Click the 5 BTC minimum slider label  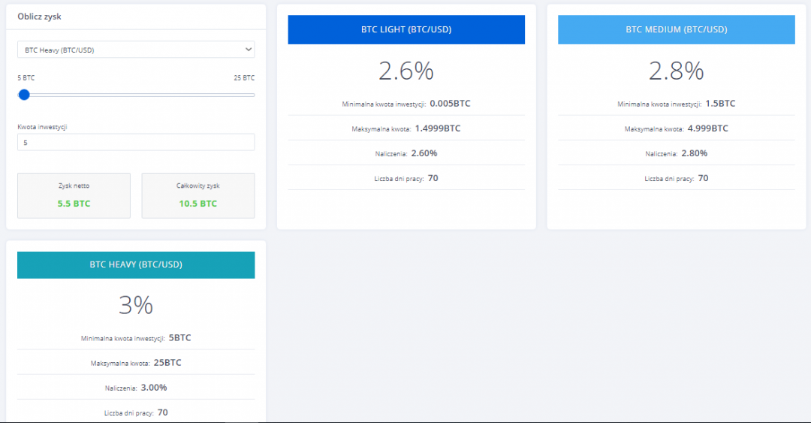[26, 78]
